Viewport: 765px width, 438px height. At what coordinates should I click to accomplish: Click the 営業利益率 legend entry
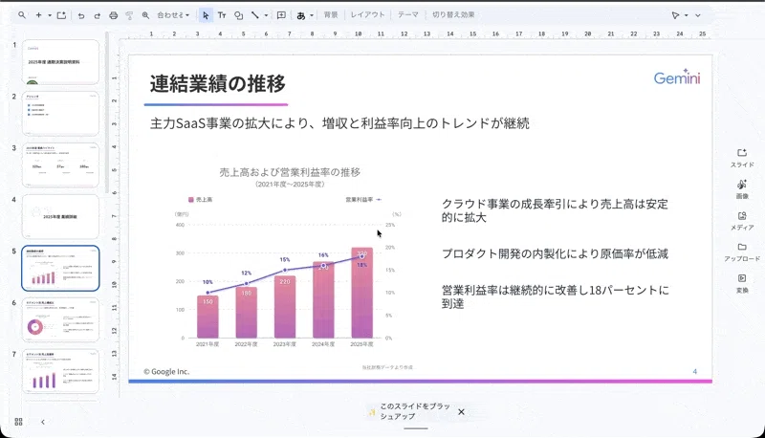tap(363, 200)
